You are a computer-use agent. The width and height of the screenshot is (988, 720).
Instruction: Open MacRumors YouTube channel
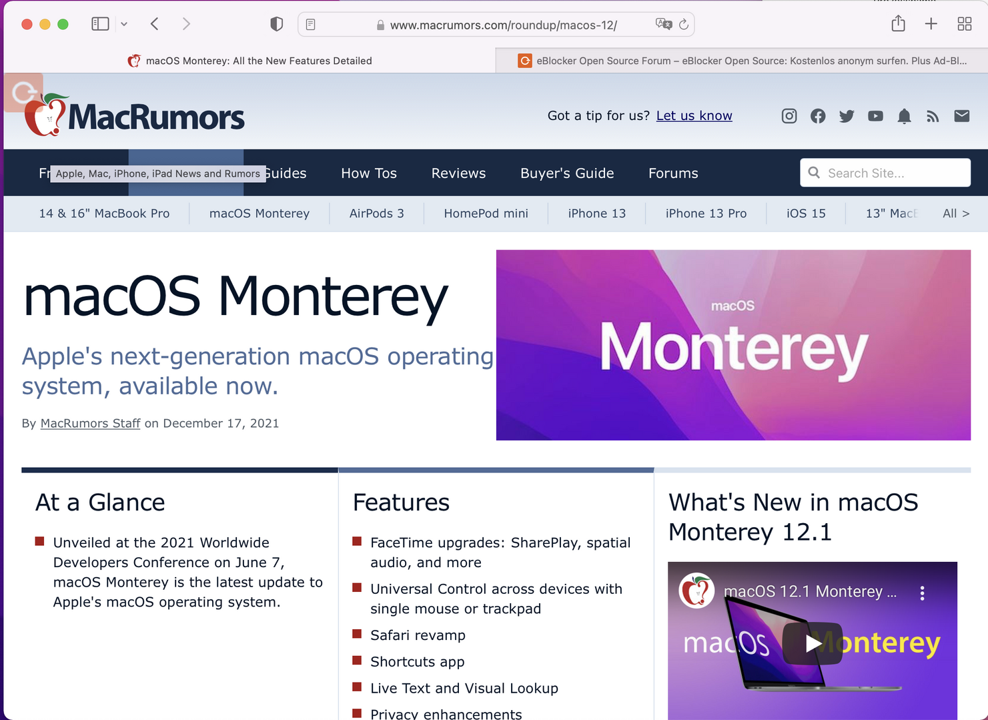point(875,116)
